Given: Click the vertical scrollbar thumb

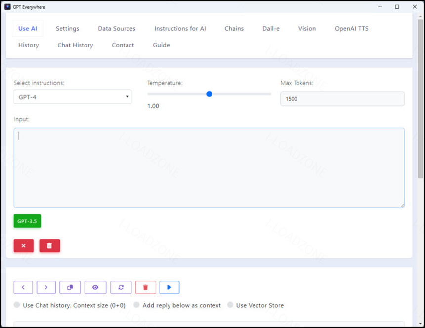Looking at the screenshot, I should (420, 99).
